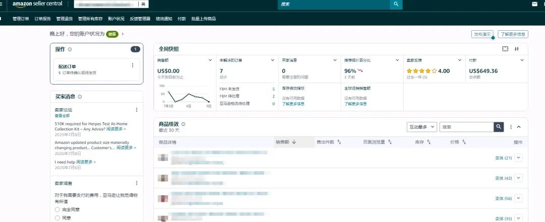The height and width of the screenshot is (222, 545).
Task: Click the sort arrows beside 库存
Action: tap(429, 142)
